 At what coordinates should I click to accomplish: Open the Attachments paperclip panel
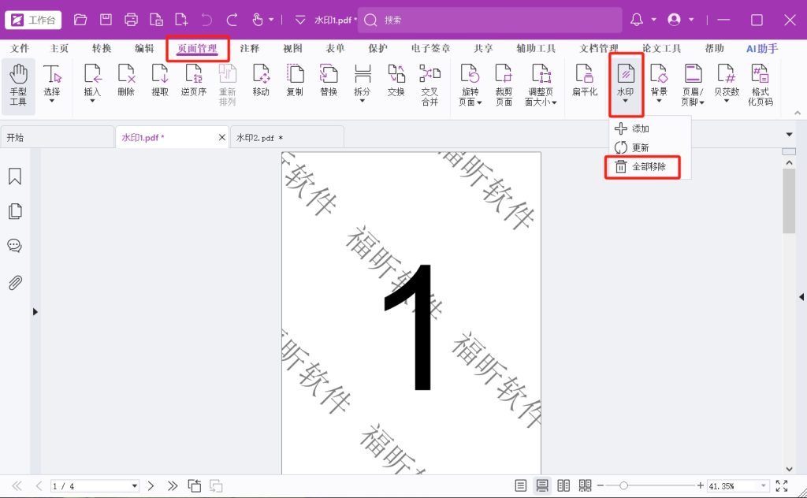tap(14, 283)
